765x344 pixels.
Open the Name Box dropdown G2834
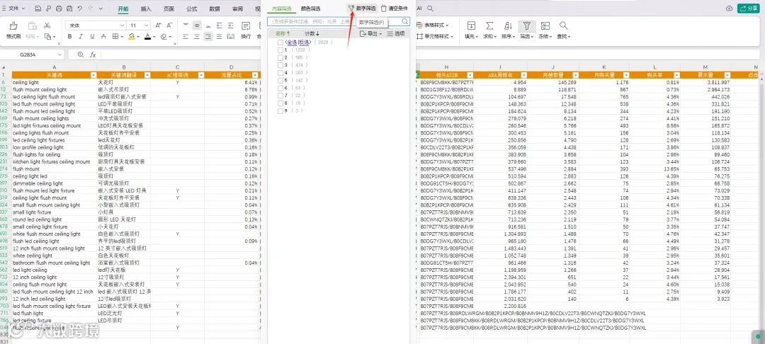tap(59, 55)
